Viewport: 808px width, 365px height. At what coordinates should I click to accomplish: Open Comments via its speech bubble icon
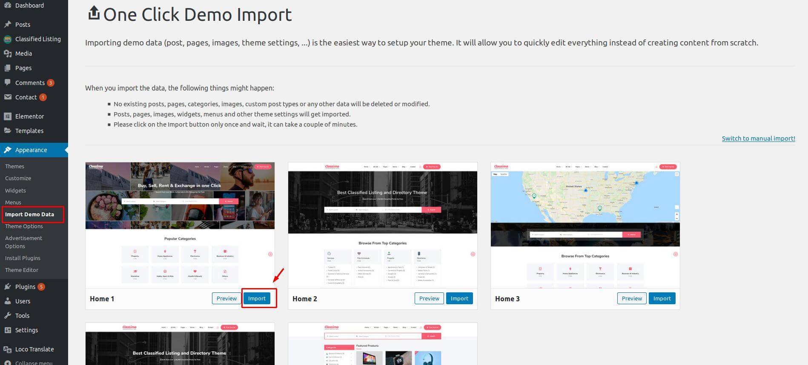(7, 82)
